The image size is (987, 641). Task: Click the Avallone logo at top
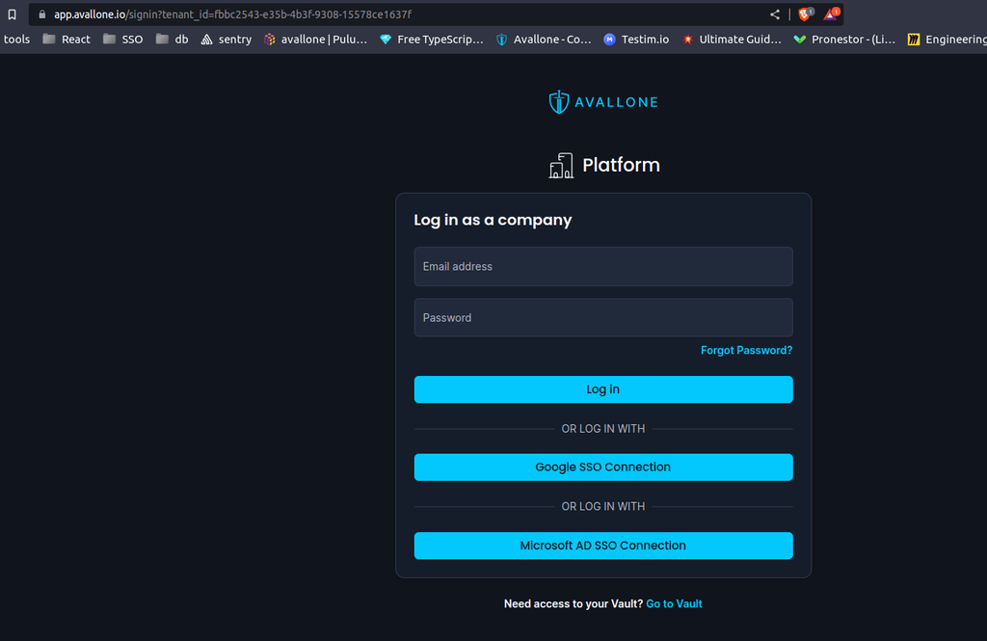(x=603, y=102)
